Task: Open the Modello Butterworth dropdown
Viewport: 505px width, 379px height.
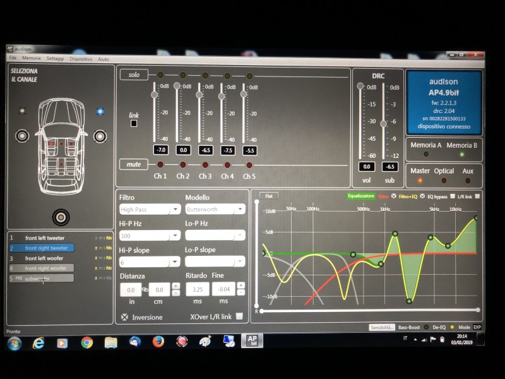Action: coord(215,210)
